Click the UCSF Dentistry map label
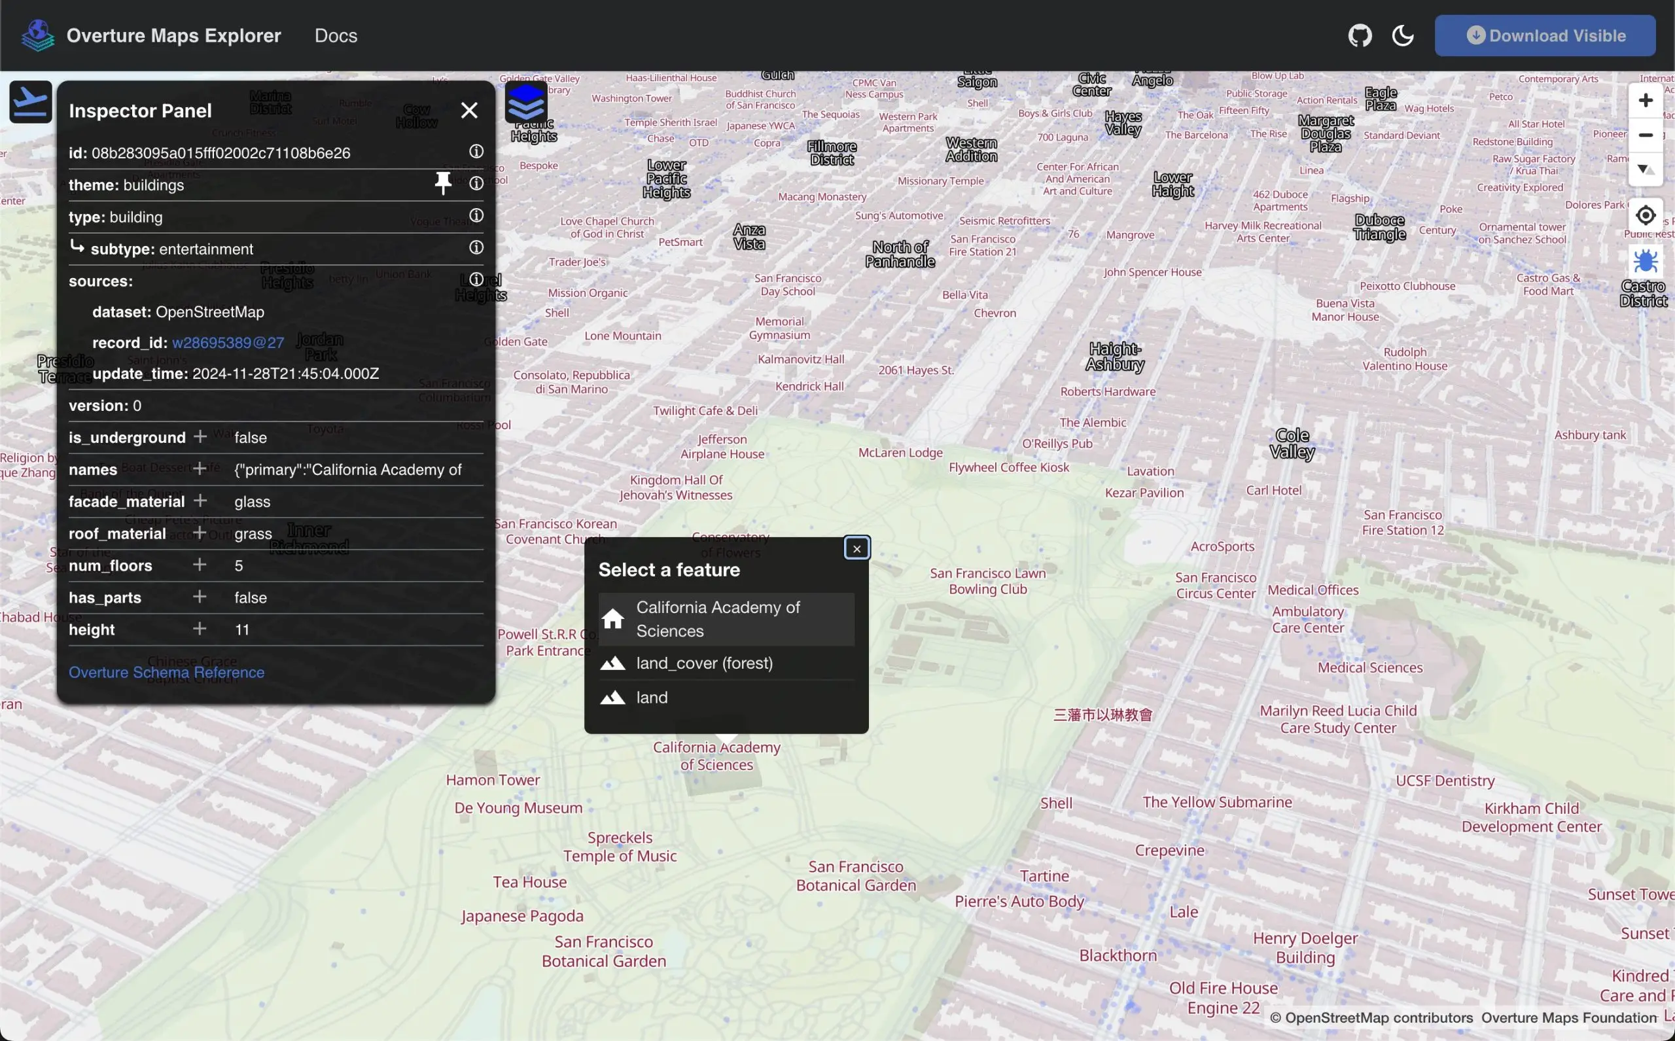 1445,781
